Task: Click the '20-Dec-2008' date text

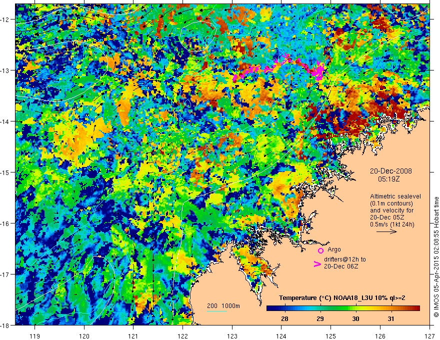Action: (x=391, y=171)
